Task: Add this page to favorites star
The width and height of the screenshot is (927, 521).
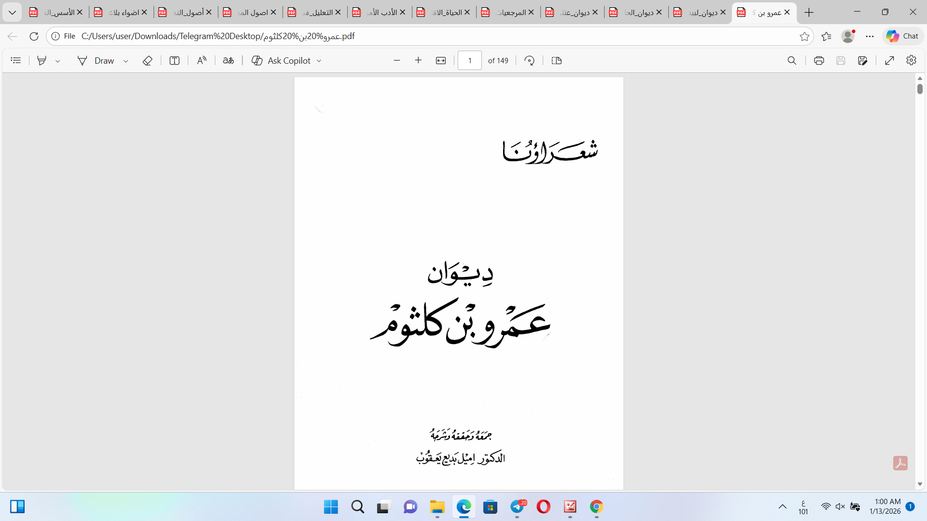Action: pos(804,36)
